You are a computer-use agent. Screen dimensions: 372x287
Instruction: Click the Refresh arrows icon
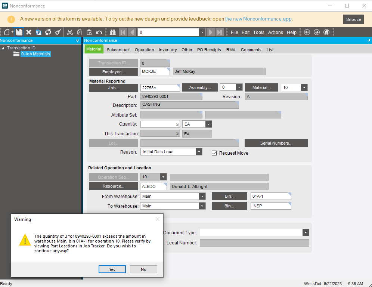tap(48, 32)
